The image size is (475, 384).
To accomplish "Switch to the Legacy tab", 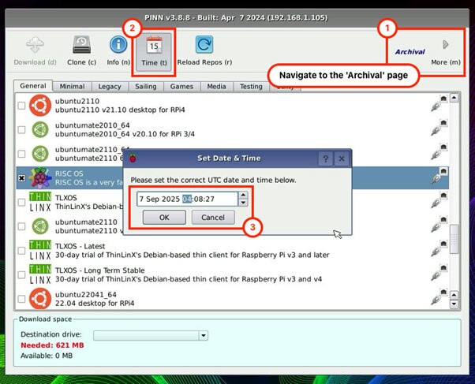I will click(110, 87).
